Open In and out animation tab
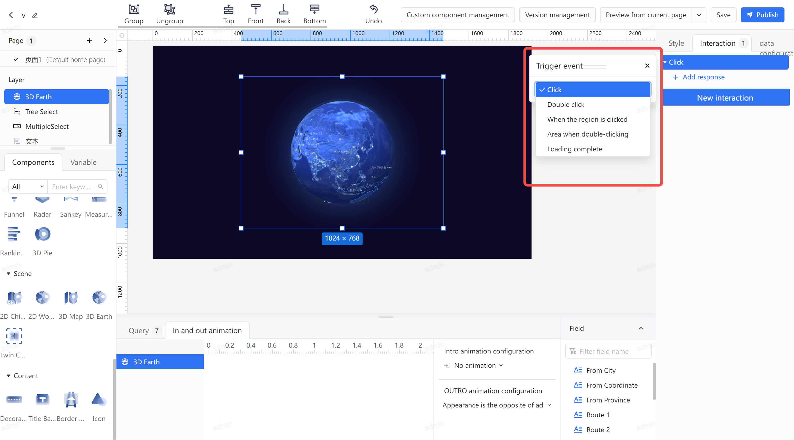Screen dimensions: 794x440 [207, 330]
